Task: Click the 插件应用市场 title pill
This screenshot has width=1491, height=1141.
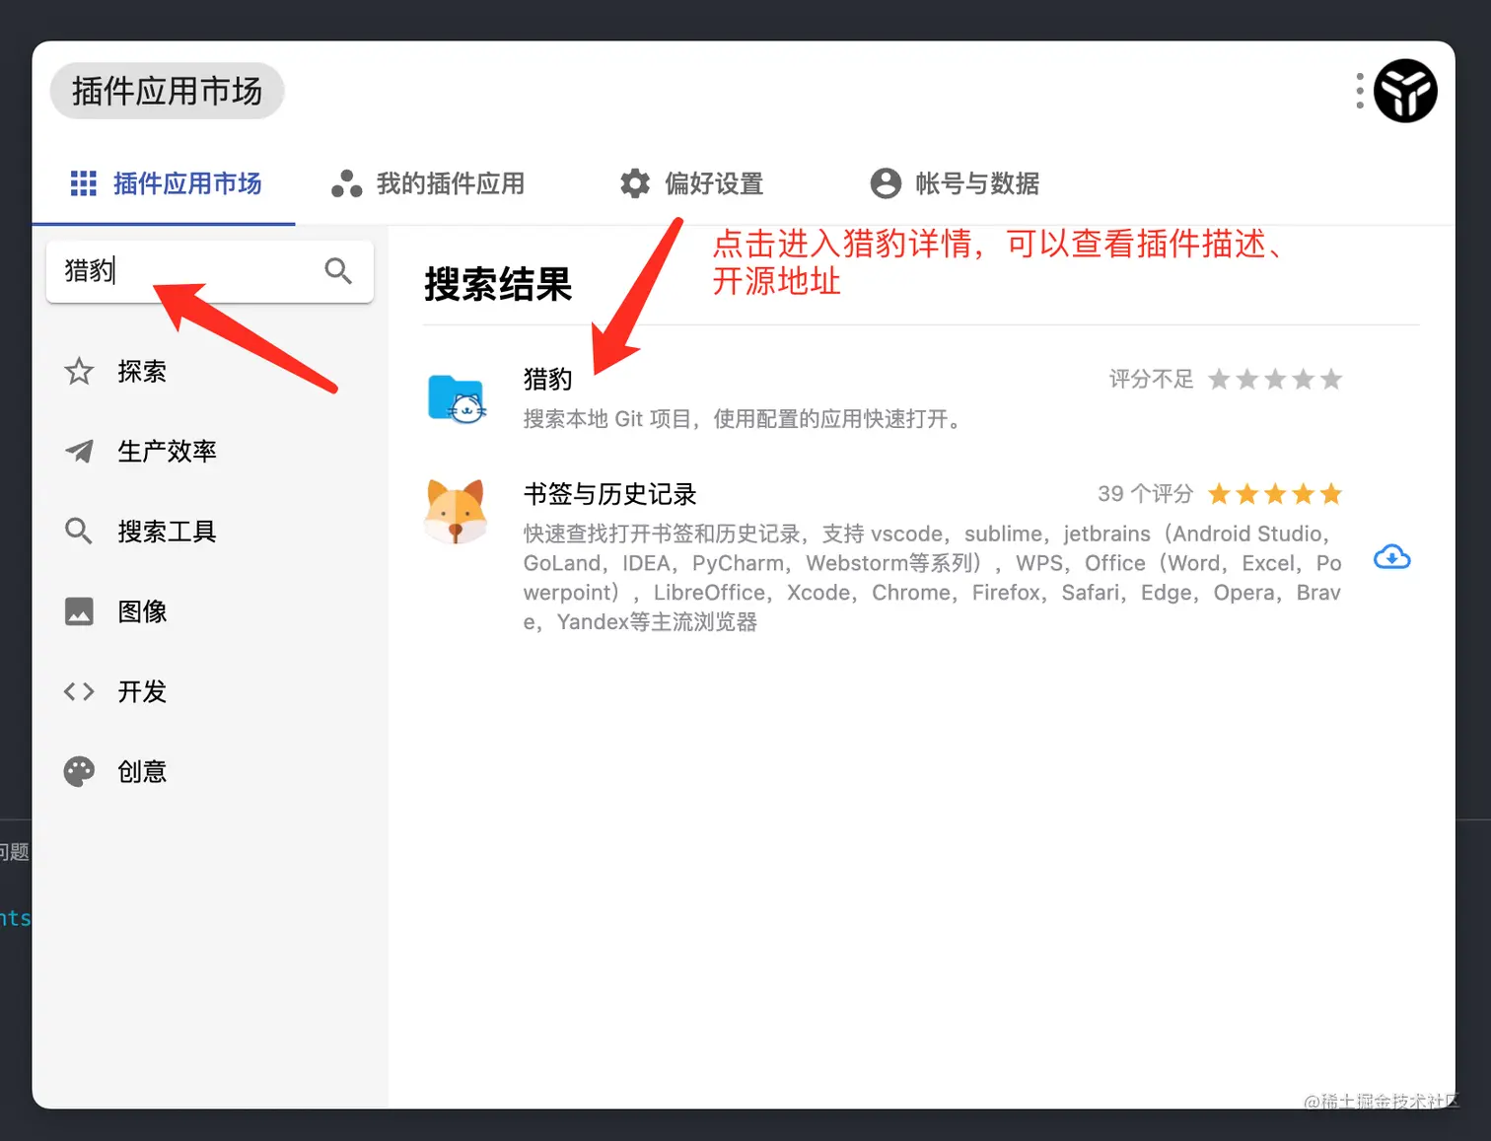Action: click(x=167, y=91)
